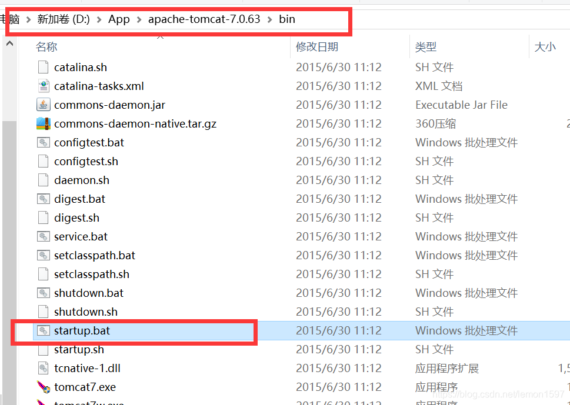The width and height of the screenshot is (570, 405).
Task: Select the file name daemon.sh
Action: [81, 180]
